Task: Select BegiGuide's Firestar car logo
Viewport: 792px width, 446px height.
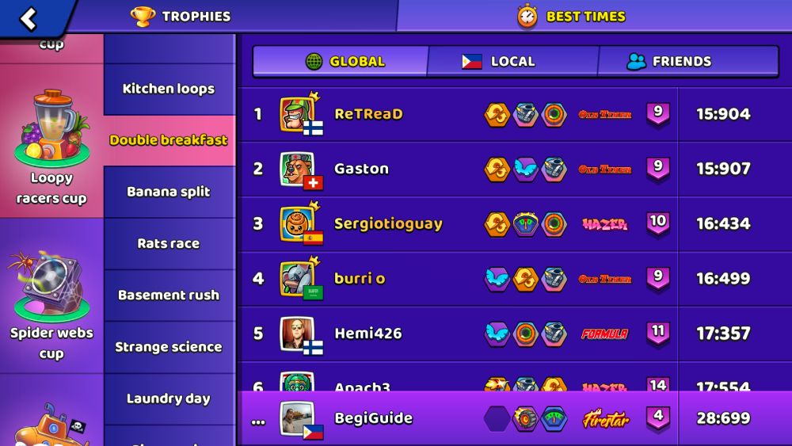Action: pos(606,419)
